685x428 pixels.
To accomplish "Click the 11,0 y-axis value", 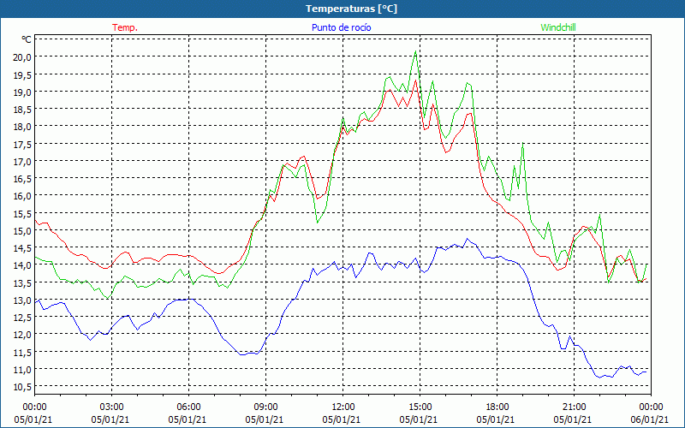I will pos(23,370).
